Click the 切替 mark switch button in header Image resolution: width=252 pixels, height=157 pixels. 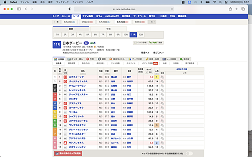pyautogui.click(x=65, y=73)
